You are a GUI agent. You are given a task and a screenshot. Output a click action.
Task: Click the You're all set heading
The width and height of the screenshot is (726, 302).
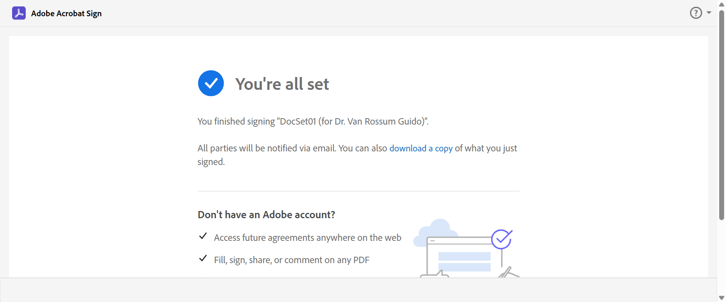coord(282,84)
